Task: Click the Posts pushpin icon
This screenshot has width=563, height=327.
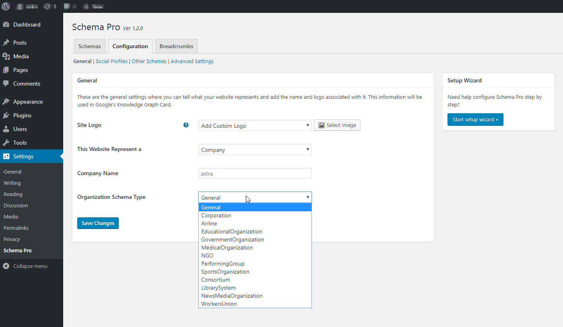Action: [6, 43]
